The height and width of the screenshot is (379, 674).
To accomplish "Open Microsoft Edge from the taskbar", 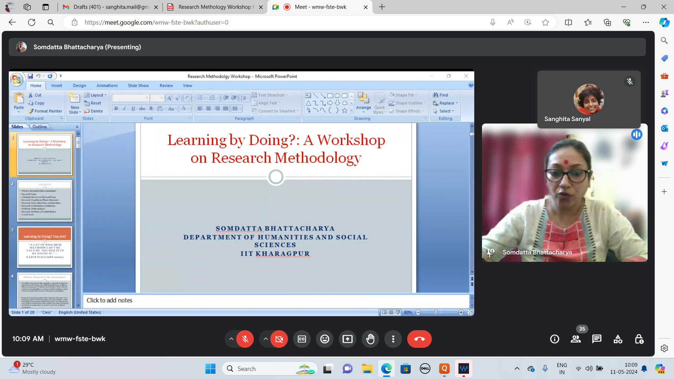I will tap(386, 369).
